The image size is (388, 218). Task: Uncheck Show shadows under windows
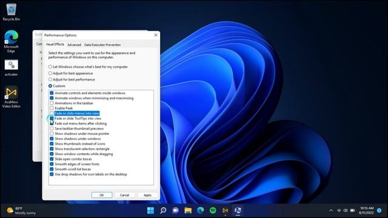pos(52,139)
